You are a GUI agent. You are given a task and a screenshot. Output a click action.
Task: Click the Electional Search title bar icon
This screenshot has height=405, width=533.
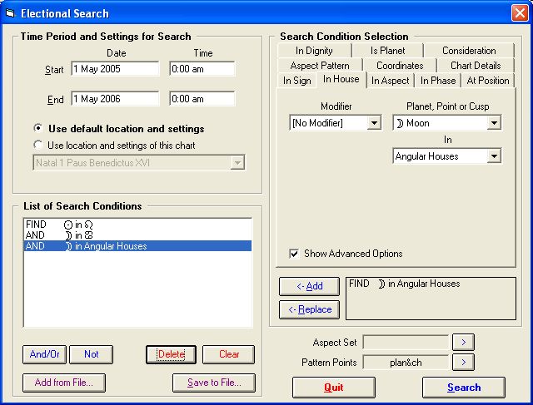click(x=11, y=13)
